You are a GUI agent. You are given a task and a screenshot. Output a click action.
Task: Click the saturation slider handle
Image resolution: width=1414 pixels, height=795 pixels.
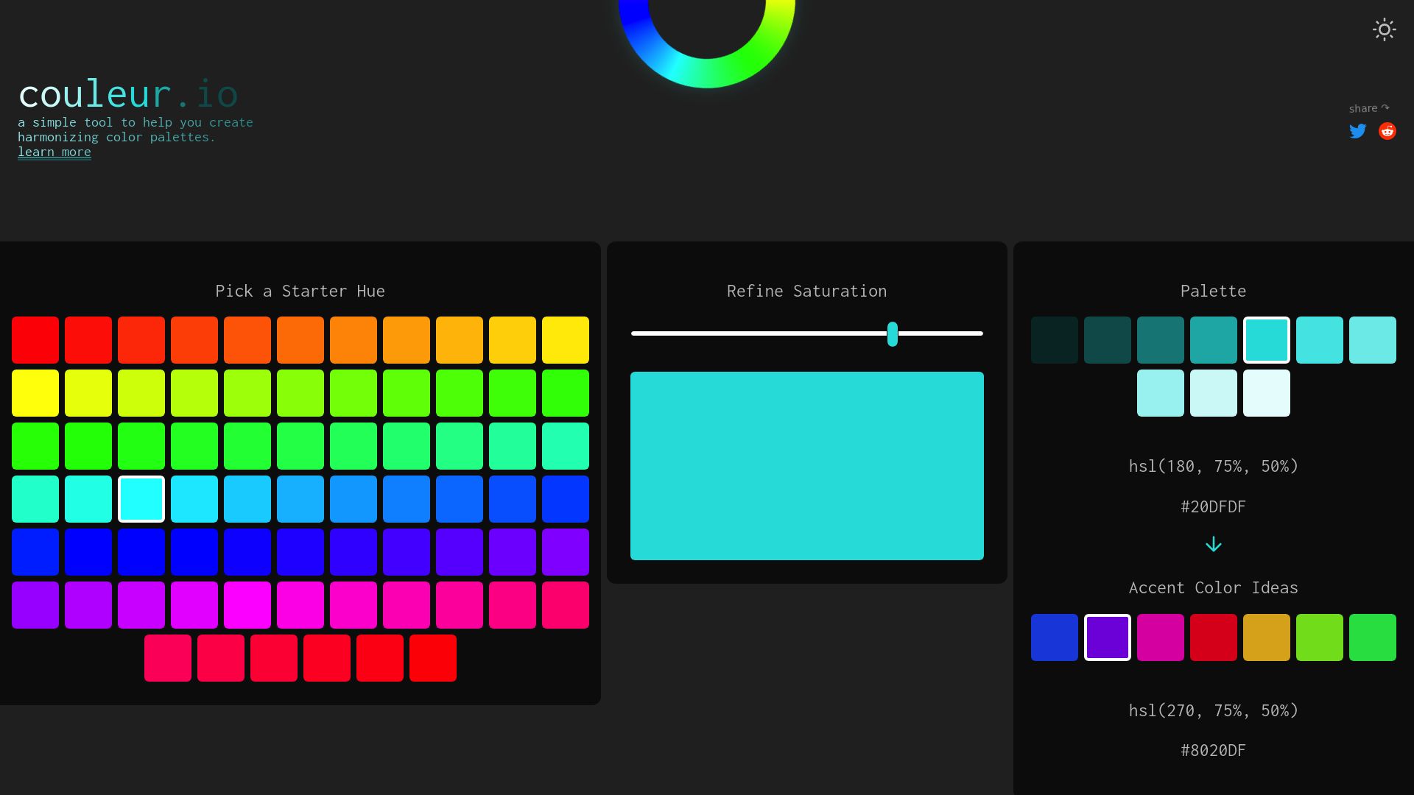893,333
